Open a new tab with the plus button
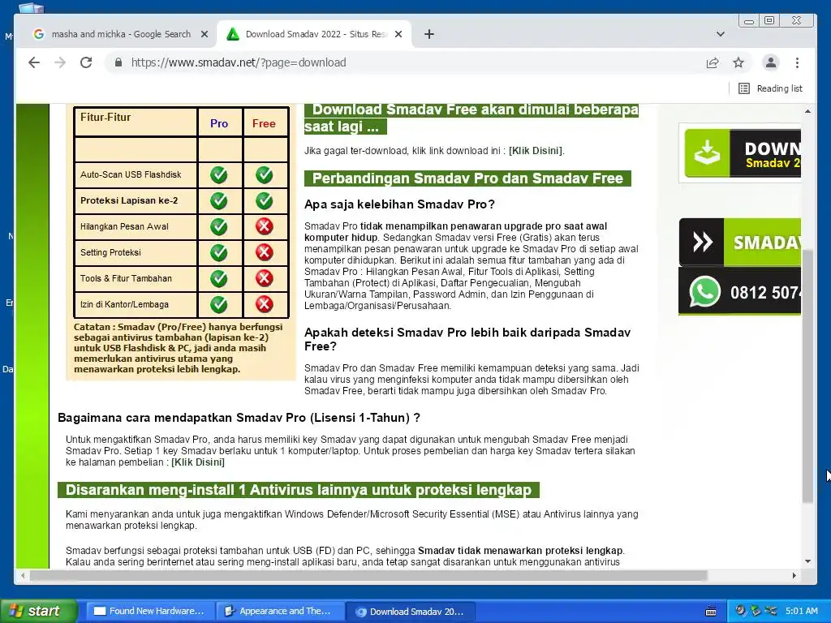831x623 pixels. (x=429, y=34)
